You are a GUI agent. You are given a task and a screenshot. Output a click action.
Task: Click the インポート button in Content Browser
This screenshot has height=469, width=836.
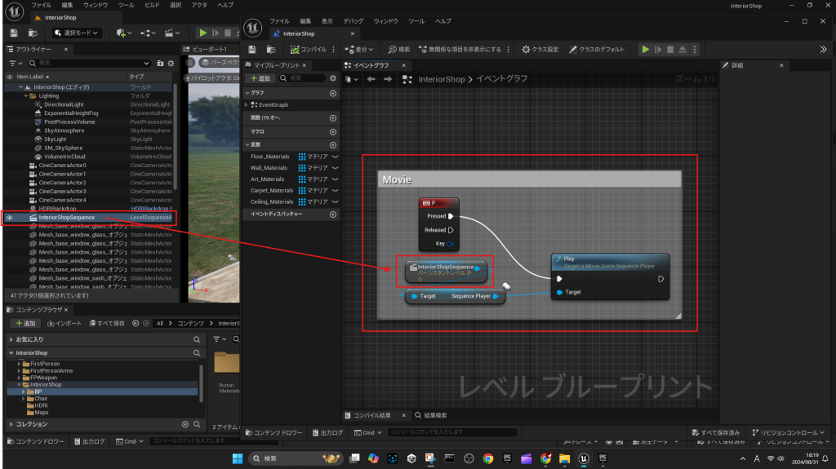(65, 323)
